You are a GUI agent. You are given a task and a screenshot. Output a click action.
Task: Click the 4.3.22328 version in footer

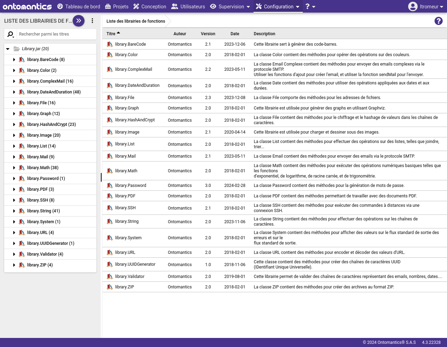point(431,342)
